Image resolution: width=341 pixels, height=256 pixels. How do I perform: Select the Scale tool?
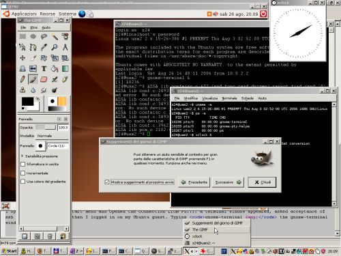55,58
